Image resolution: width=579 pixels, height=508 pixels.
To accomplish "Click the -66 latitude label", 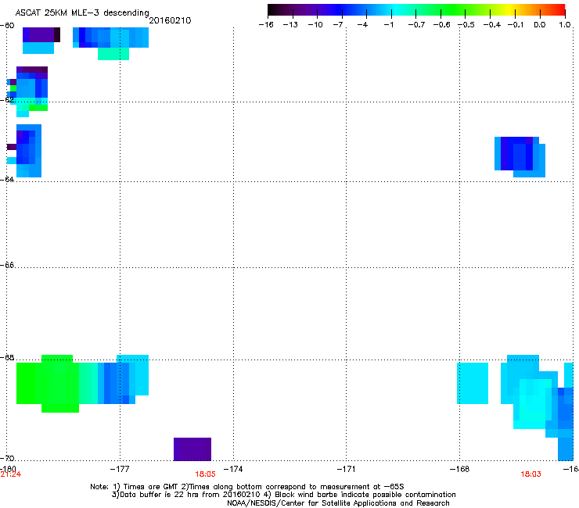I will pyautogui.click(x=7, y=265).
